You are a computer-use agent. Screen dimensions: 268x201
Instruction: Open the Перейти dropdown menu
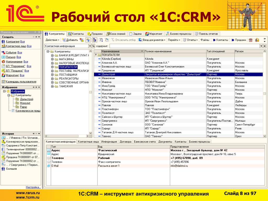tap(174, 40)
